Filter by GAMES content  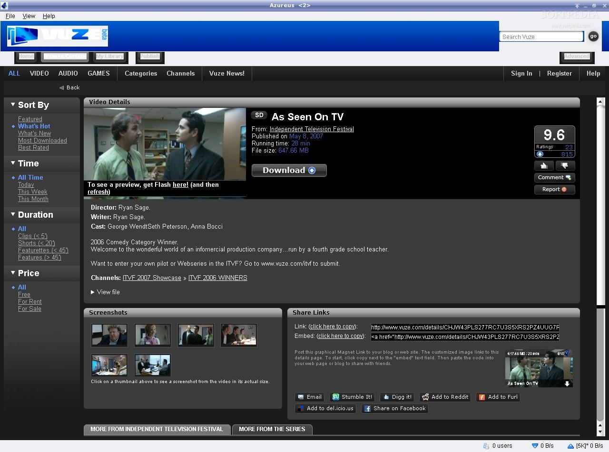(x=98, y=73)
